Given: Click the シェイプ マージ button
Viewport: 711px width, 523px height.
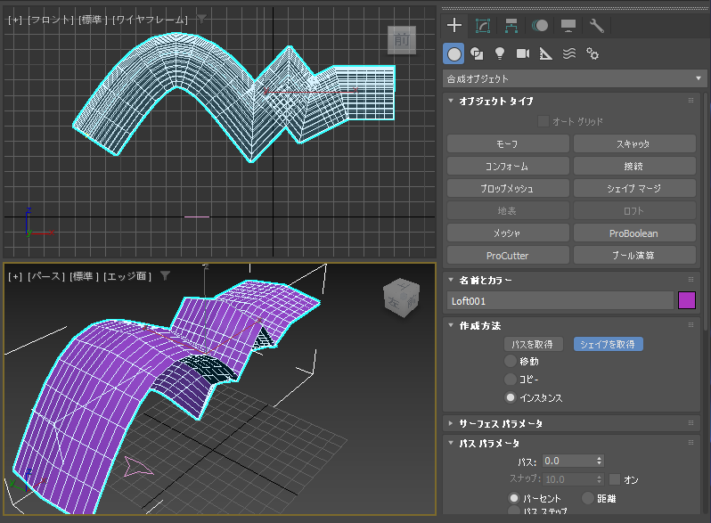Looking at the screenshot, I should pyautogui.click(x=634, y=188).
